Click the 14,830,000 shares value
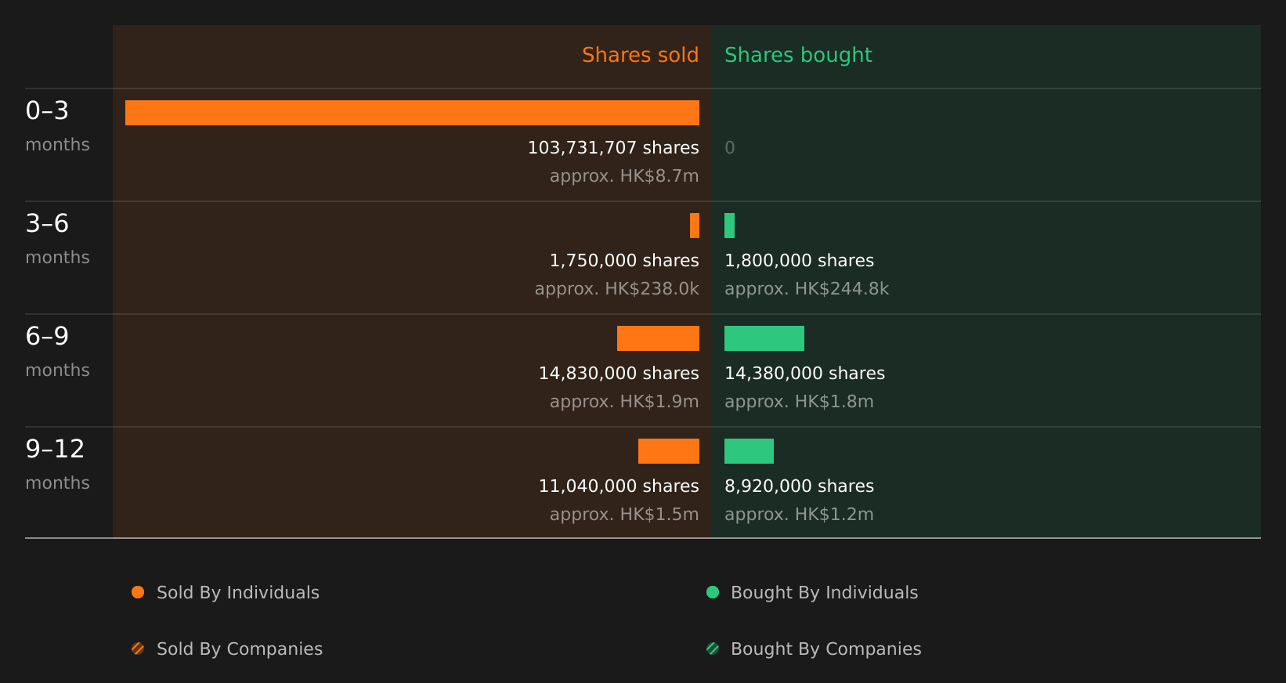Image resolution: width=1286 pixels, height=683 pixels. click(619, 374)
